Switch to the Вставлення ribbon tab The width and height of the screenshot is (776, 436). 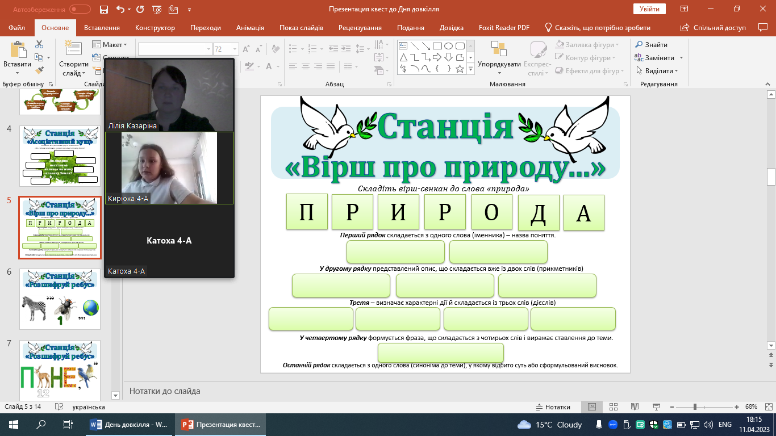tap(102, 28)
